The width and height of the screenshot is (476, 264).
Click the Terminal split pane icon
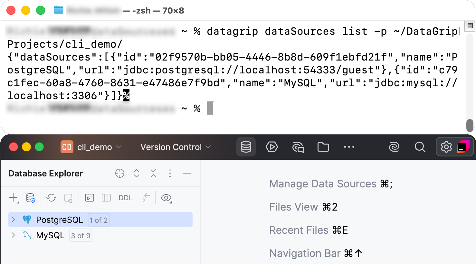coord(470,26)
